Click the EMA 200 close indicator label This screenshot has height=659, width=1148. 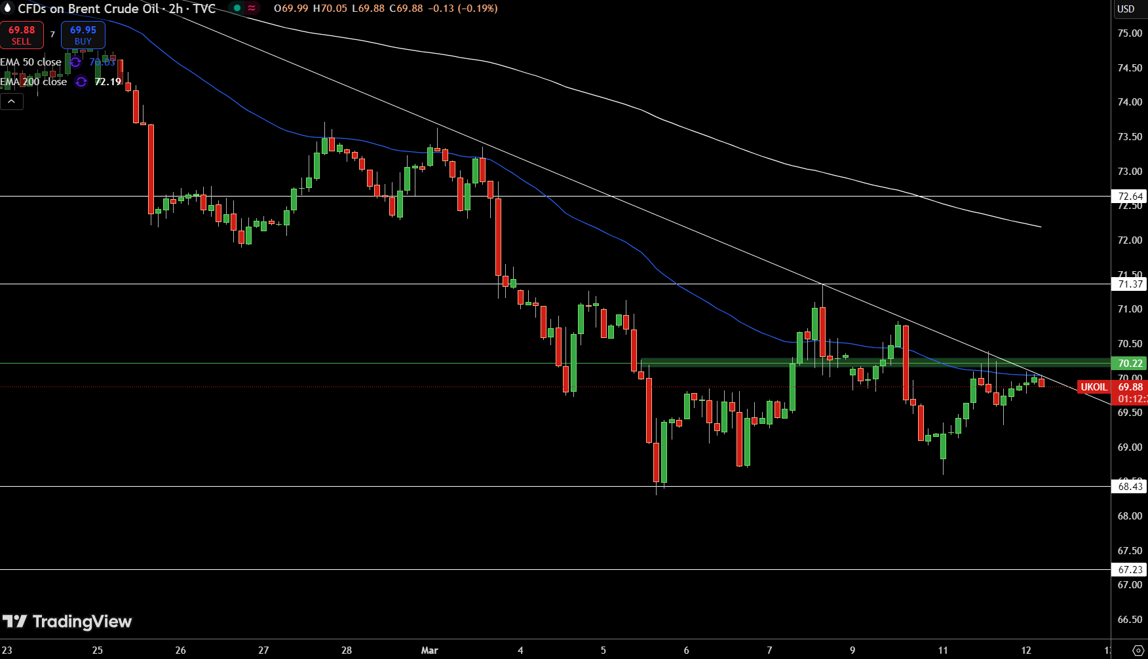33,82
